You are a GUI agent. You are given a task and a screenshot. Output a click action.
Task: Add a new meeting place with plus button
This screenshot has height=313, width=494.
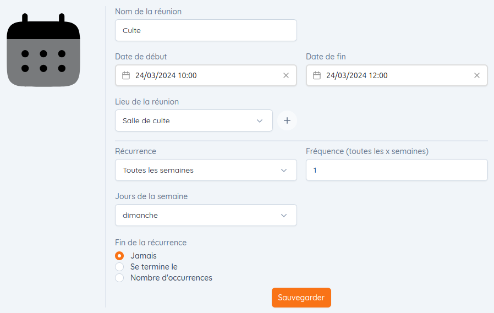tap(287, 120)
